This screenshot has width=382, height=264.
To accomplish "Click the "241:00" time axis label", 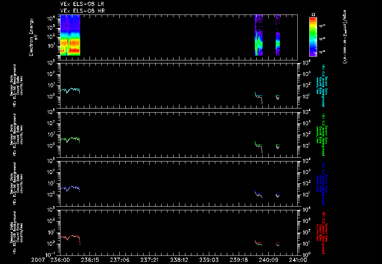I will pyautogui.click(x=297, y=260).
